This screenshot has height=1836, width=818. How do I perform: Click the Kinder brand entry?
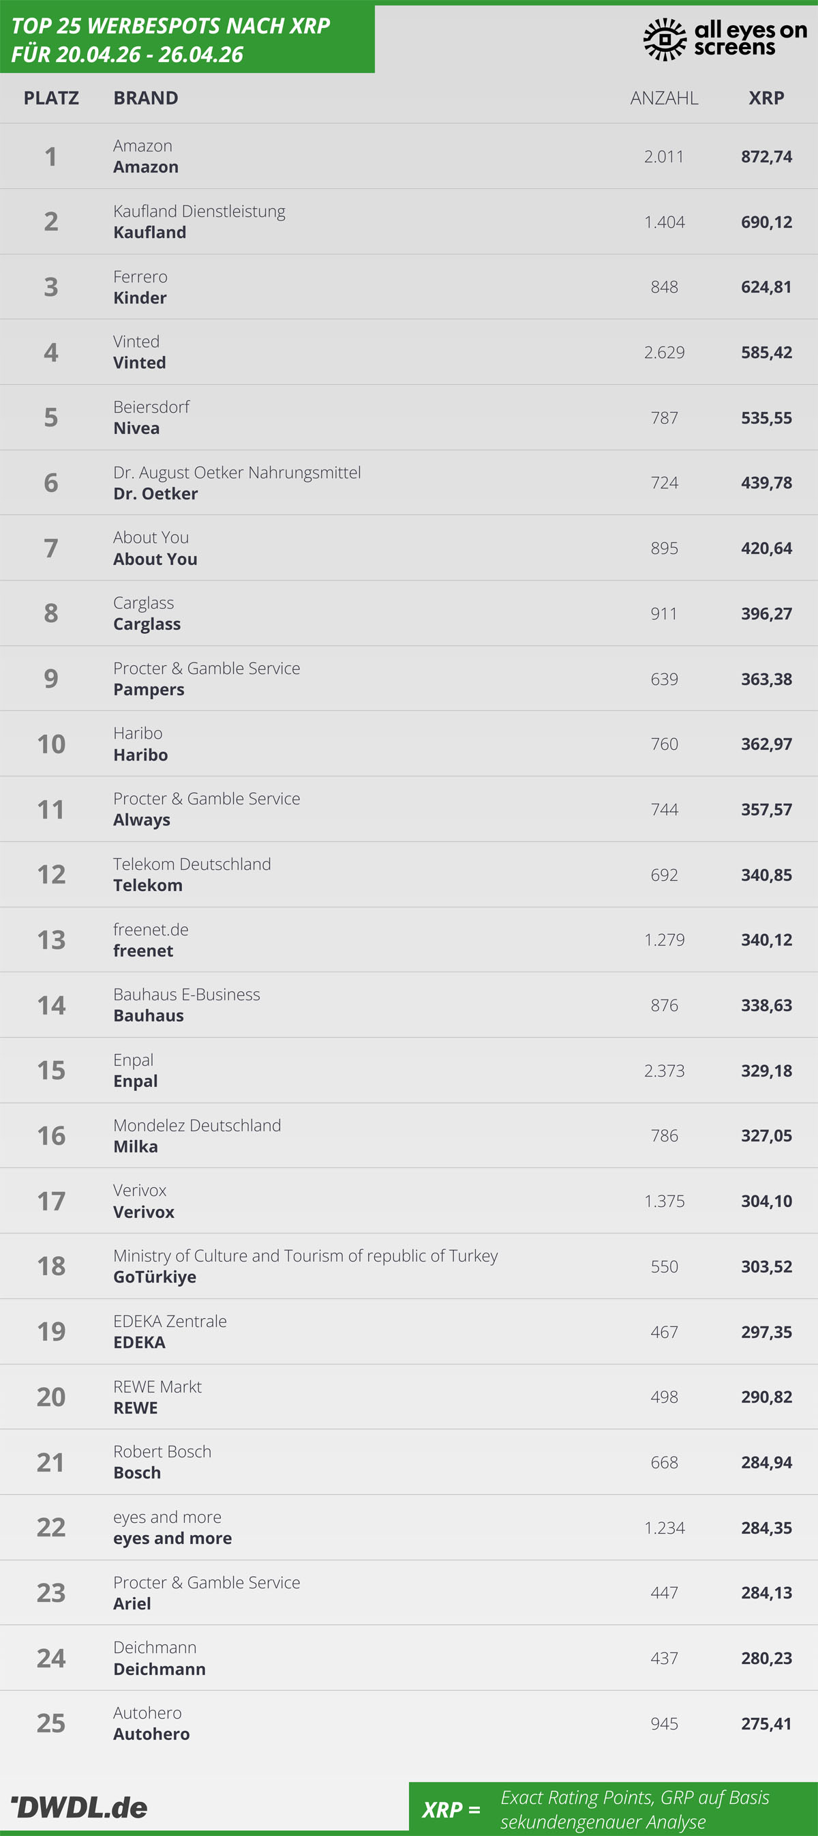[140, 298]
